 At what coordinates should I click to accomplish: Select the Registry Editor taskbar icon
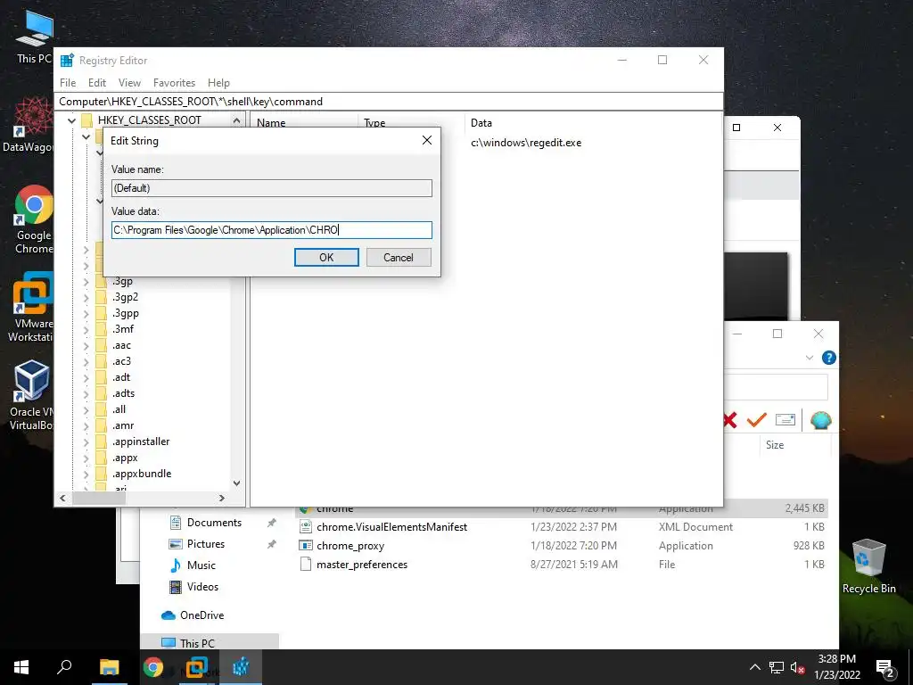tap(241, 667)
